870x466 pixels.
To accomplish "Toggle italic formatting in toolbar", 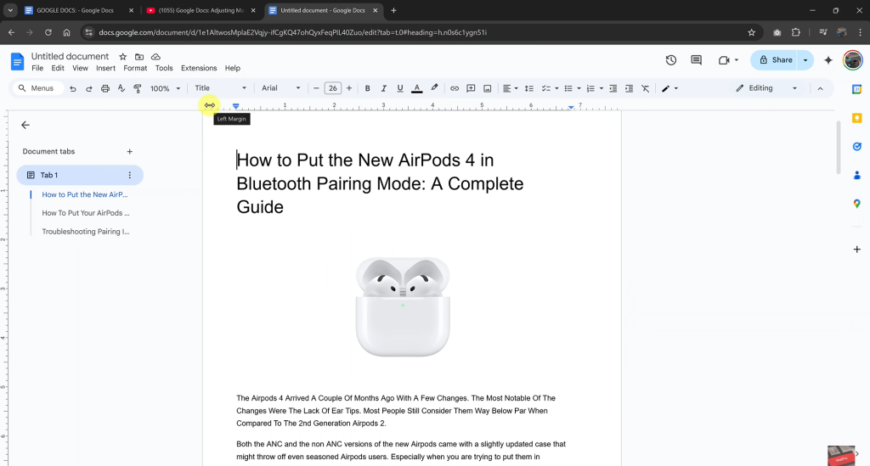I will point(383,88).
